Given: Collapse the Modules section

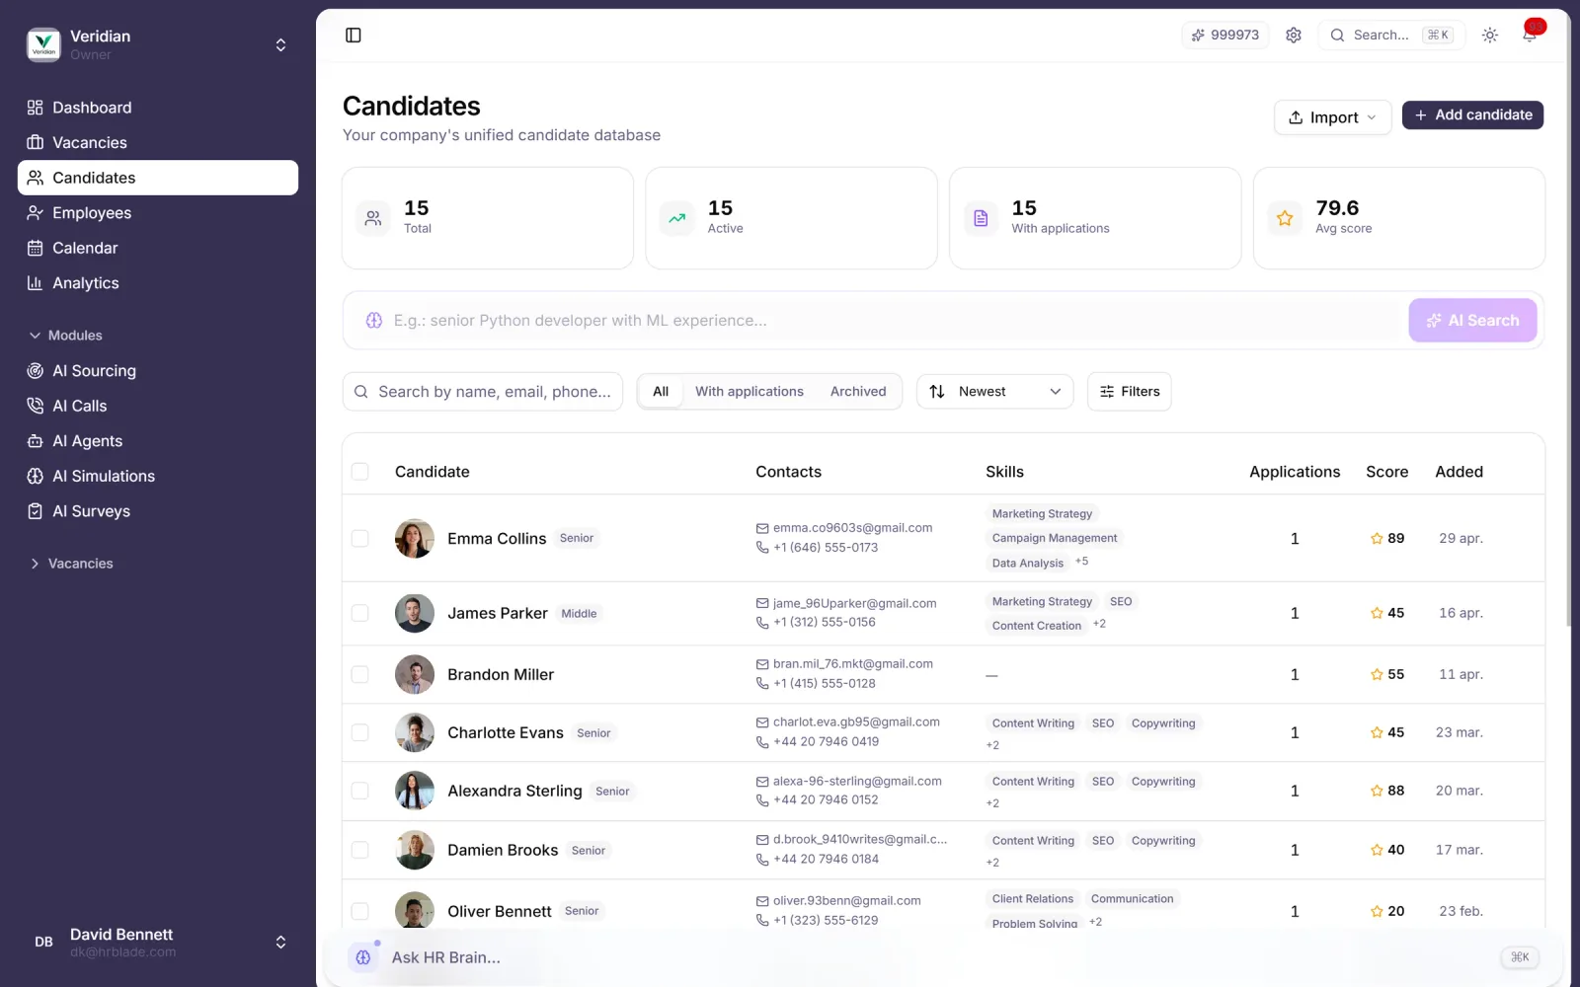Looking at the screenshot, I should 65,336.
